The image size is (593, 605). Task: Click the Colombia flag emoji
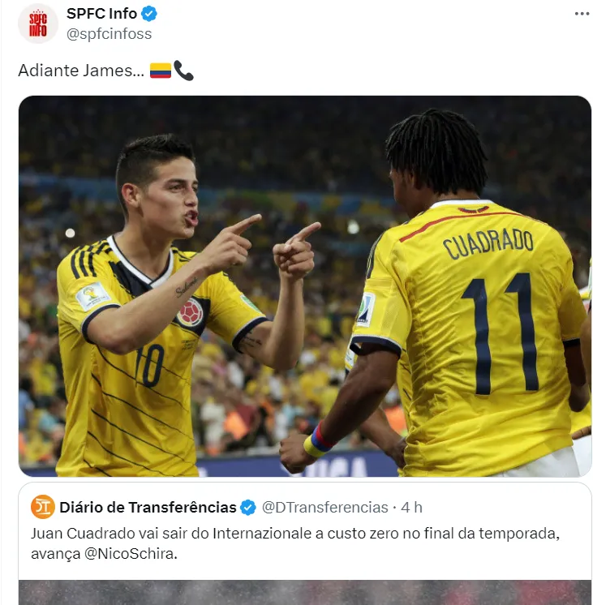[161, 71]
